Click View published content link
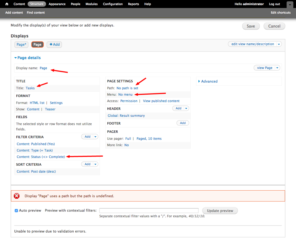 (x=161, y=101)
